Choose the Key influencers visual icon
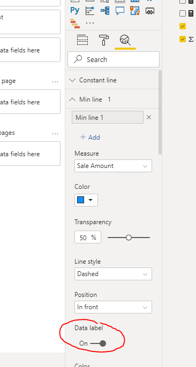This screenshot has width=196, height=367. click(90, 11)
